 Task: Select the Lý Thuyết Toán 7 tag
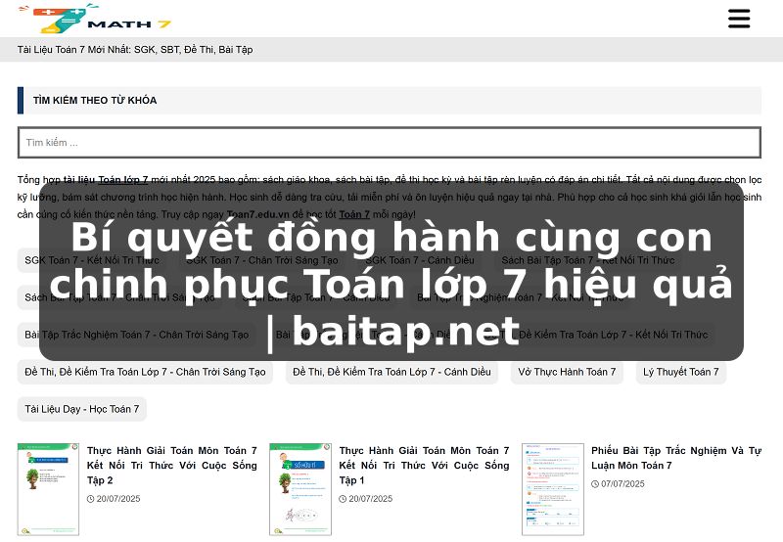[680, 372]
